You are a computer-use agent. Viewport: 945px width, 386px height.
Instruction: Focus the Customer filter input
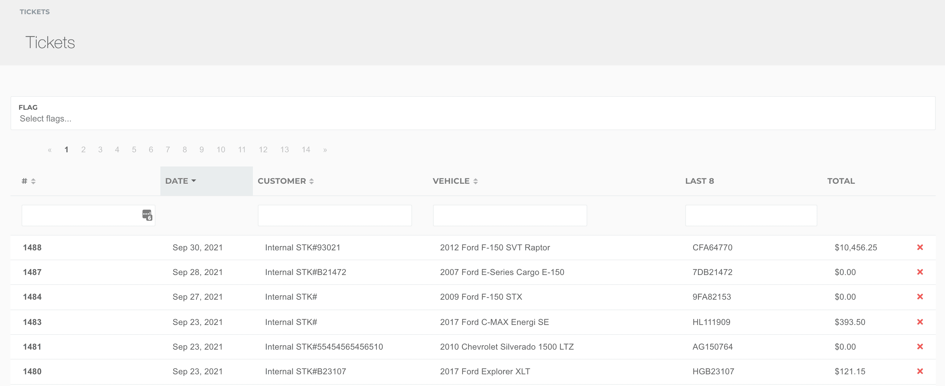point(335,216)
